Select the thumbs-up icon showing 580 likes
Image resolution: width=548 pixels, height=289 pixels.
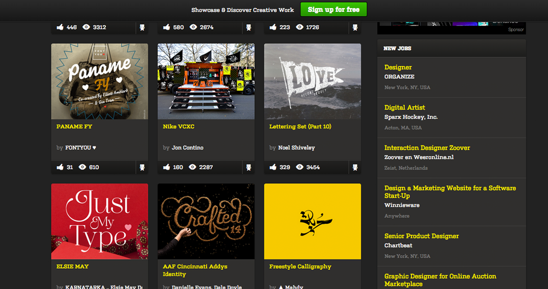coord(166,27)
